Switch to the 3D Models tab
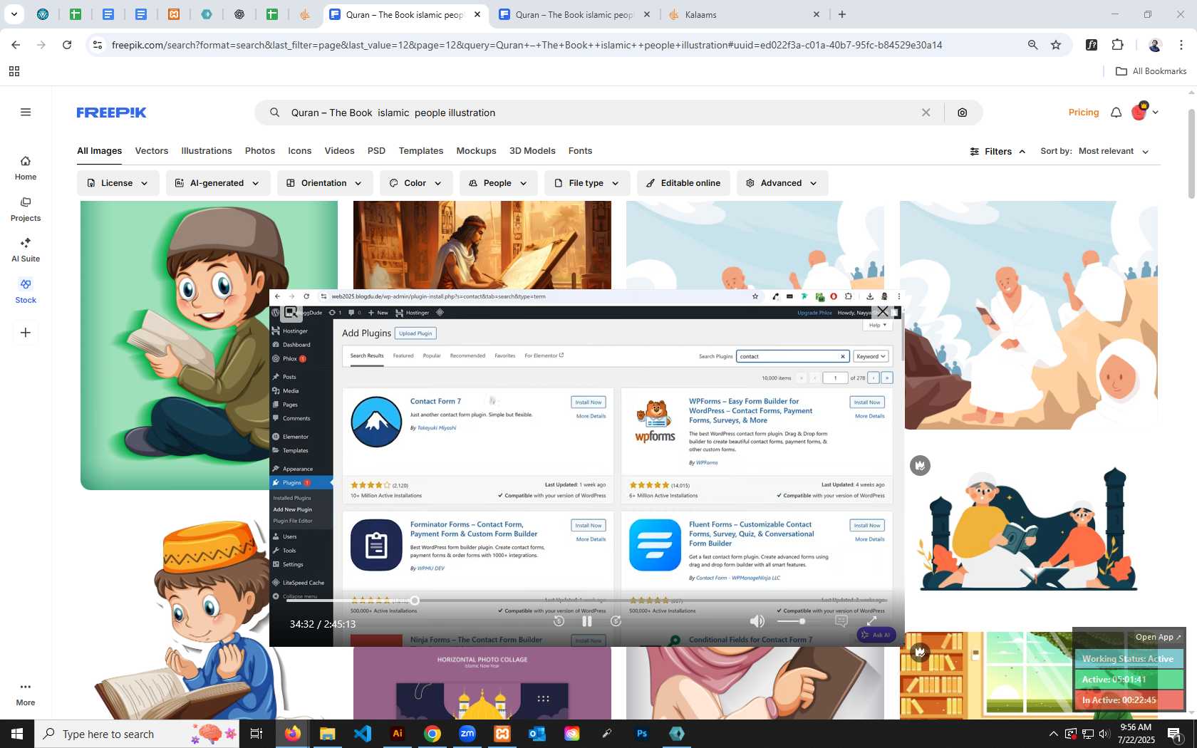 point(532,151)
